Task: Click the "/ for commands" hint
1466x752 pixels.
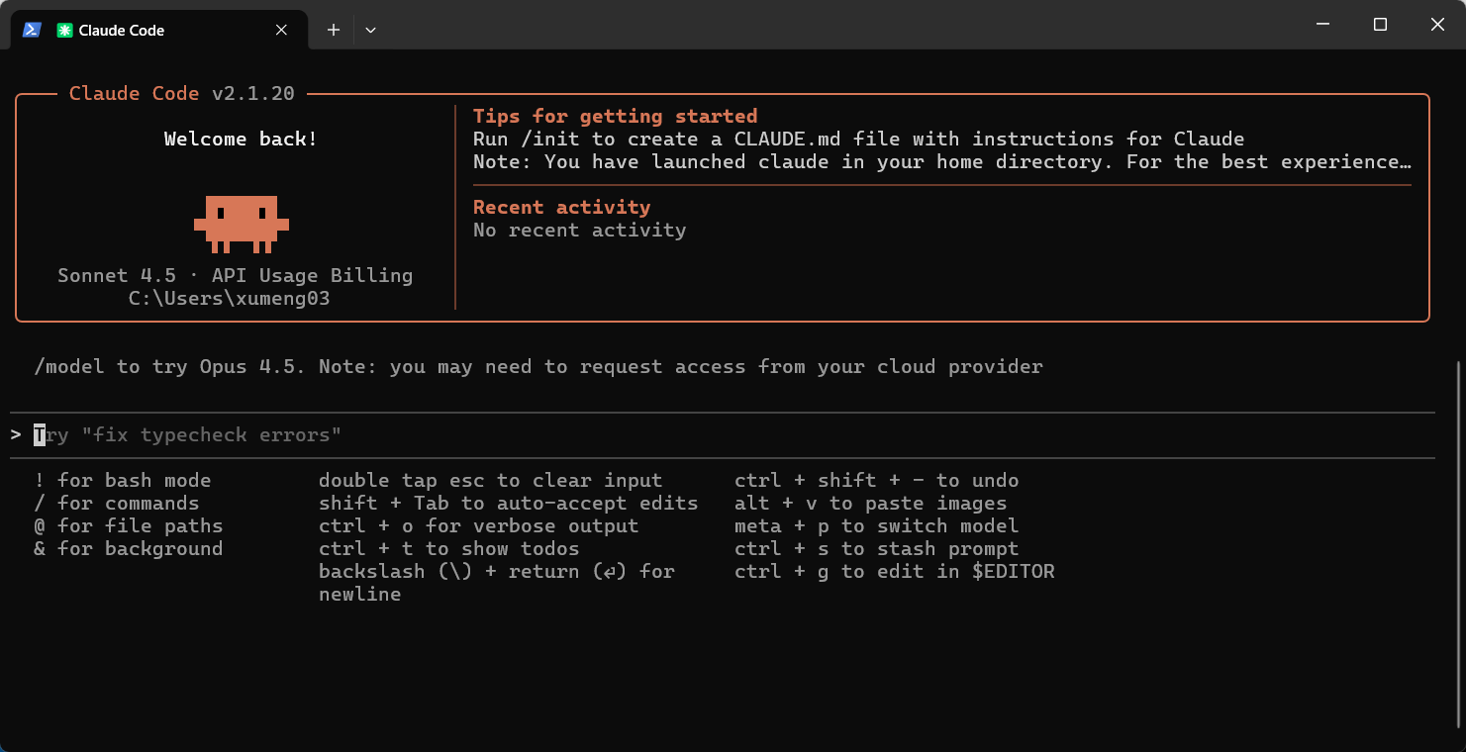Action: click(116, 503)
